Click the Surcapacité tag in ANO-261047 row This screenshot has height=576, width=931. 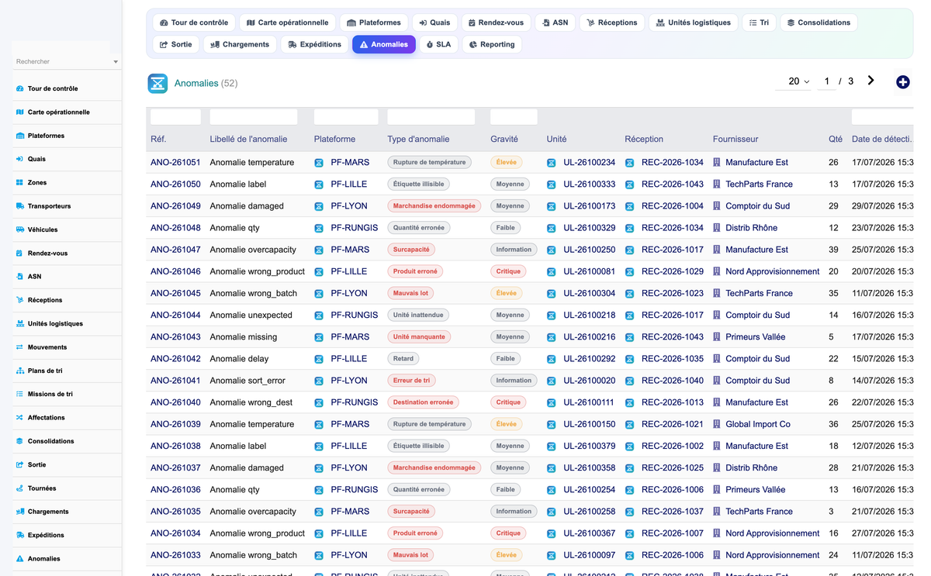coord(411,250)
